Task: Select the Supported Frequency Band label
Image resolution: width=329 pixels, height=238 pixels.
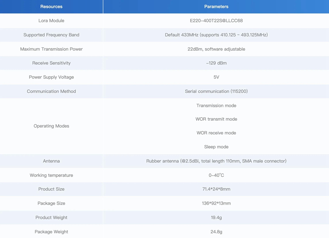Action: pyautogui.click(x=51, y=35)
